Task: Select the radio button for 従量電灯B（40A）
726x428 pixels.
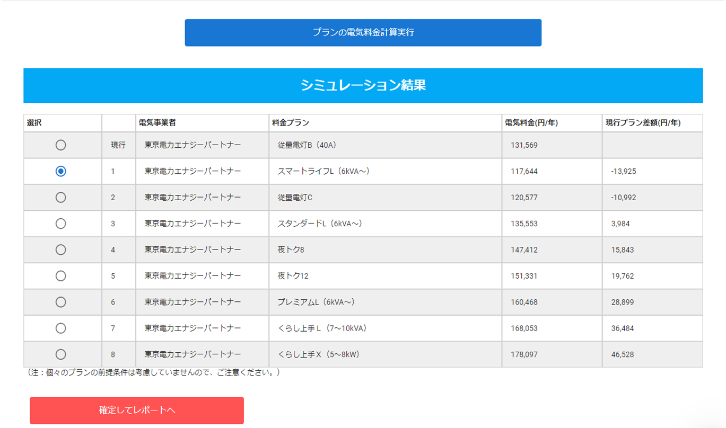Action: pyautogui.click(x=61, y=145)
